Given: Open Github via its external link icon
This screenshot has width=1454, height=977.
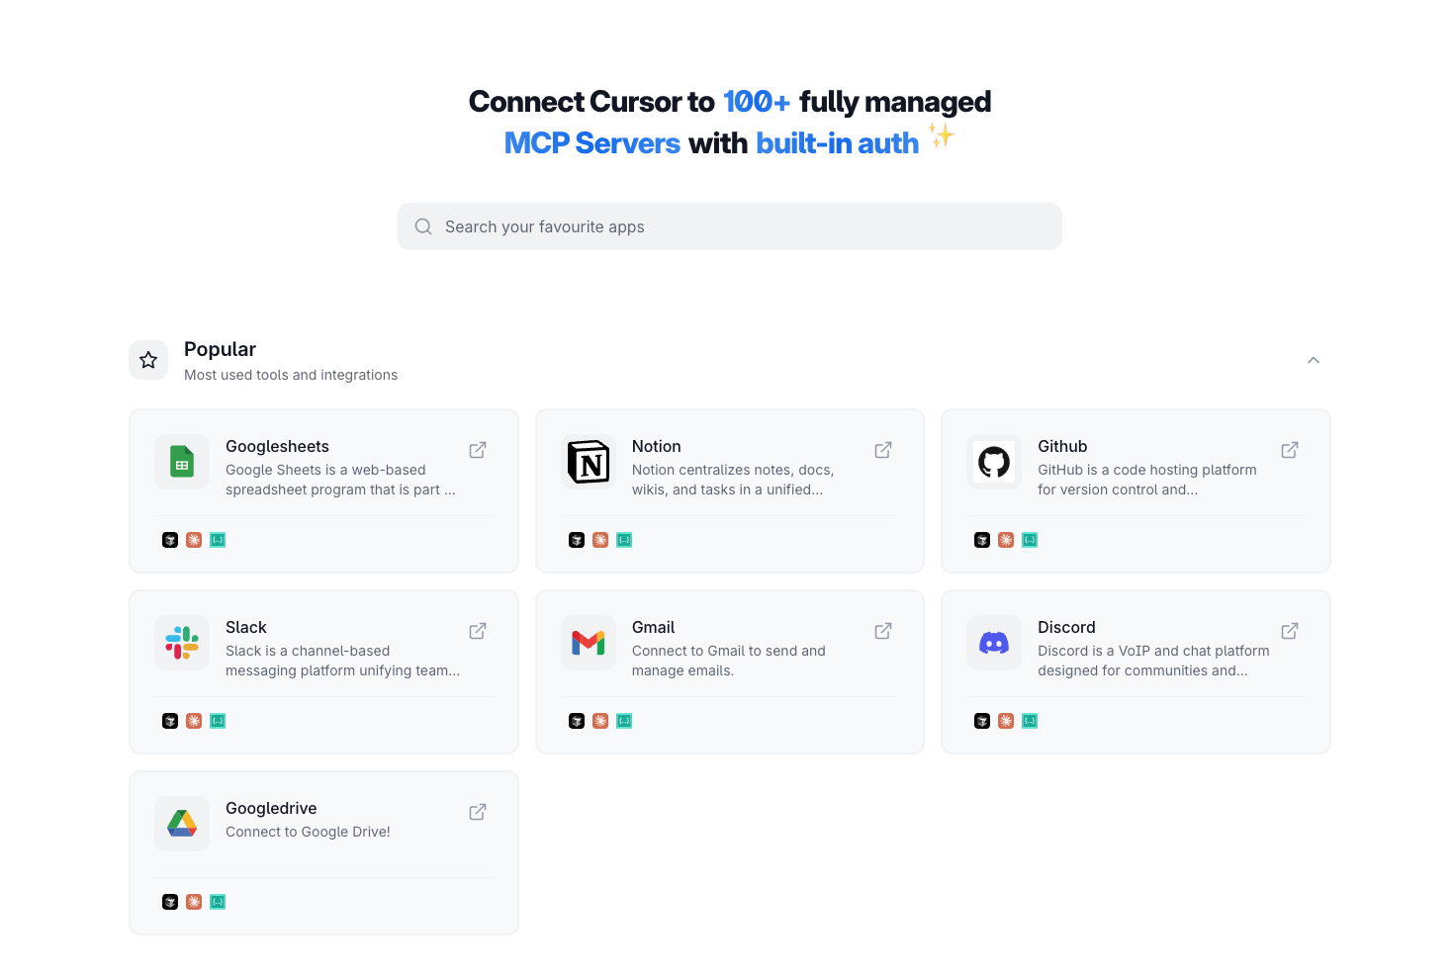Looking at the screenshot, I should point(1290,450).
